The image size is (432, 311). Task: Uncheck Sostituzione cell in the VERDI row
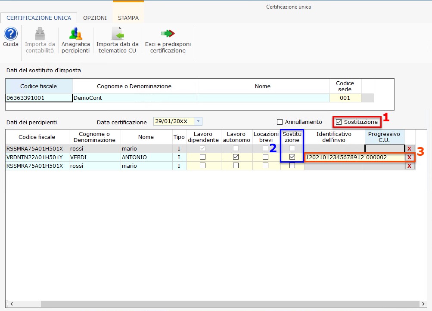coord(292,157)
